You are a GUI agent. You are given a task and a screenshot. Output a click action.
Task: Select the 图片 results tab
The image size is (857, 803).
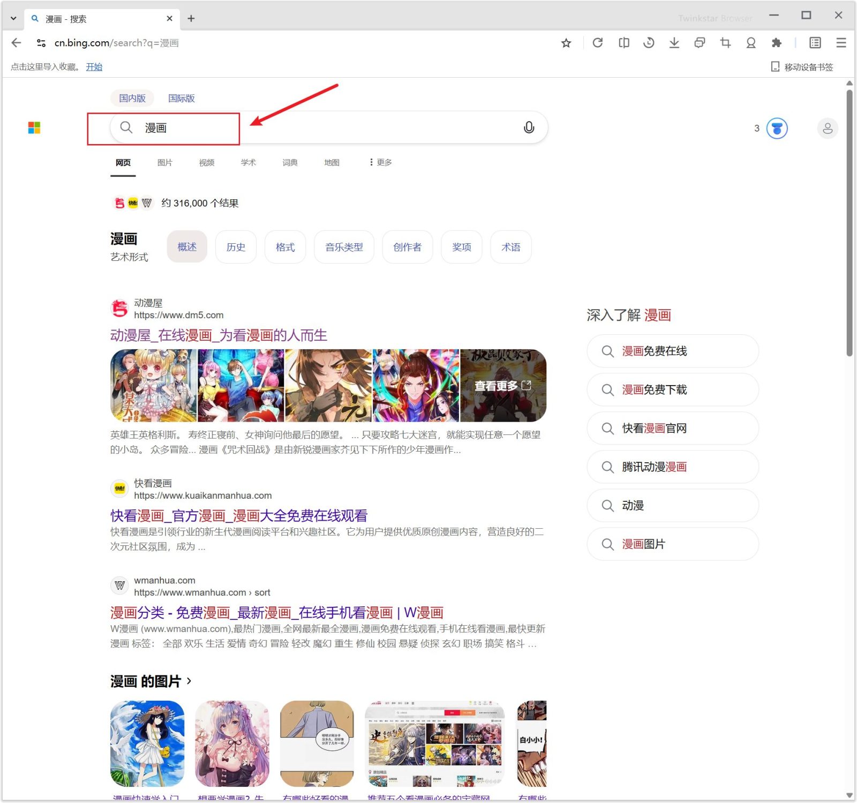point(165,162)
